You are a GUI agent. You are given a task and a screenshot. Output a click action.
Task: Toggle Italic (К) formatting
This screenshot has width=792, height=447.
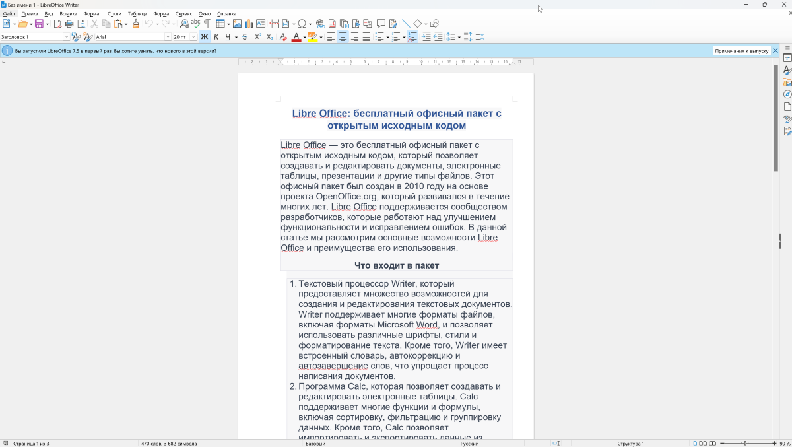(x=216, y=37)
